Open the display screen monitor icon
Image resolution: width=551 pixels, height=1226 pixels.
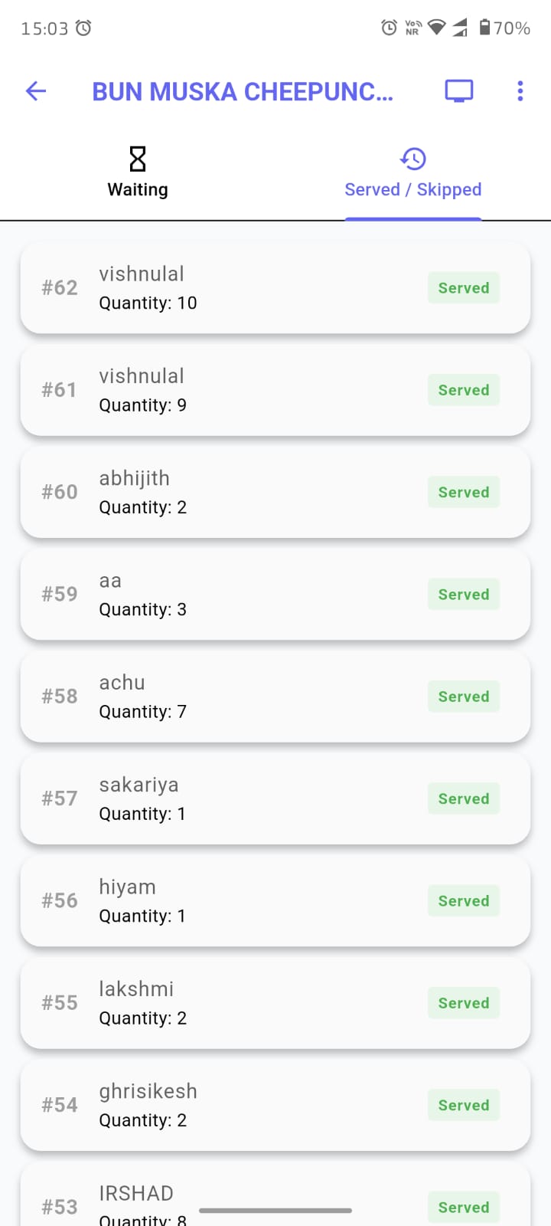(x=458, y=91)
